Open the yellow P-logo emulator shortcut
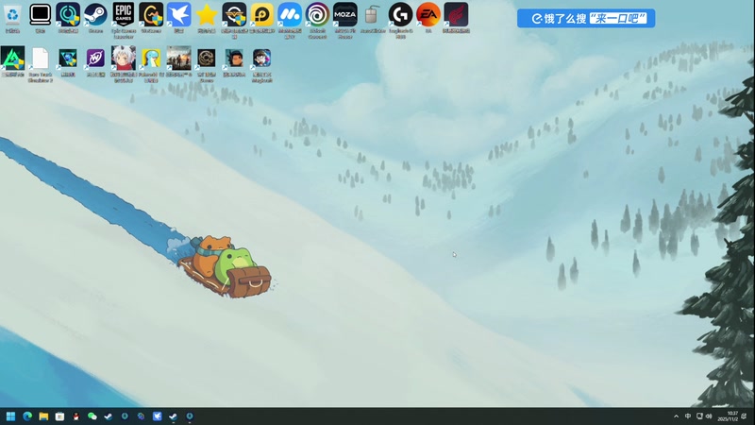755x425 pixels. point(262,18)
